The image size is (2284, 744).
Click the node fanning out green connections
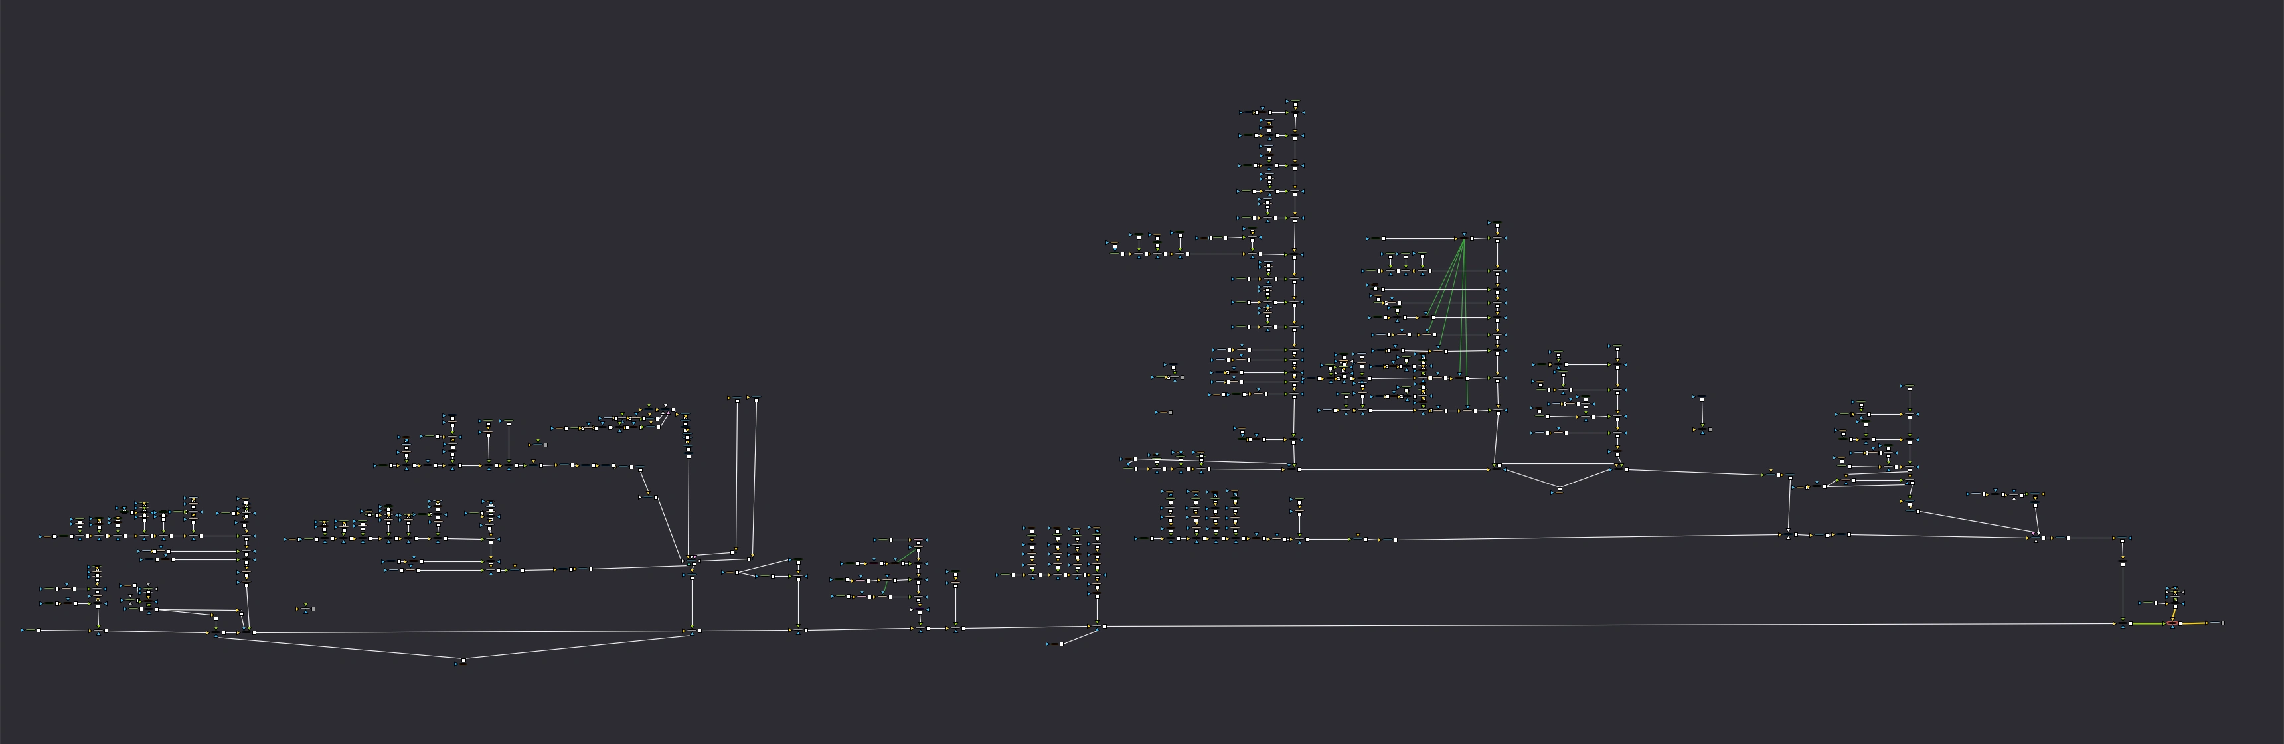point(1464,238)
